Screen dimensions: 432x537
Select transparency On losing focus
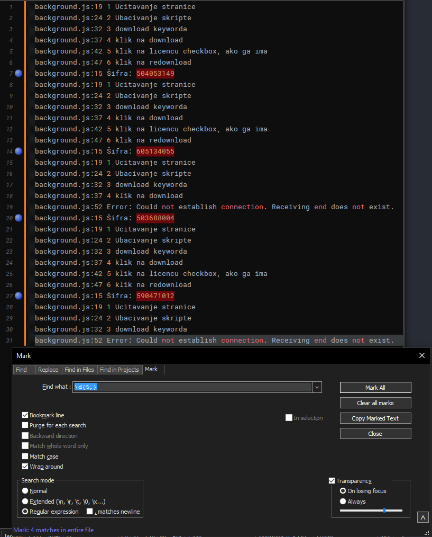tap(343, 491)
